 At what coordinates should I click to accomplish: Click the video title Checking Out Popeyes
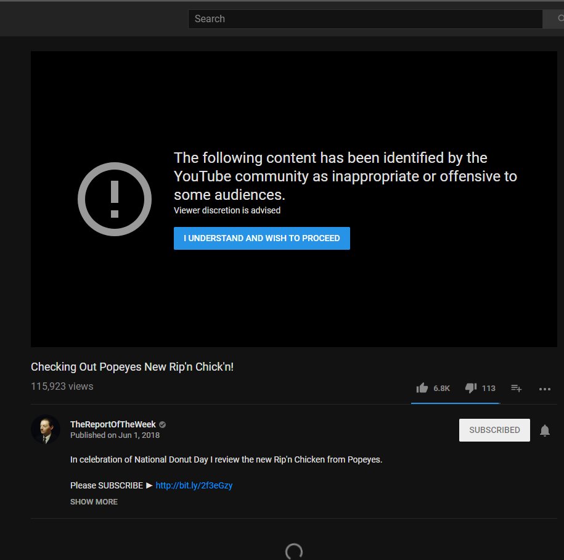pos(132,367)
